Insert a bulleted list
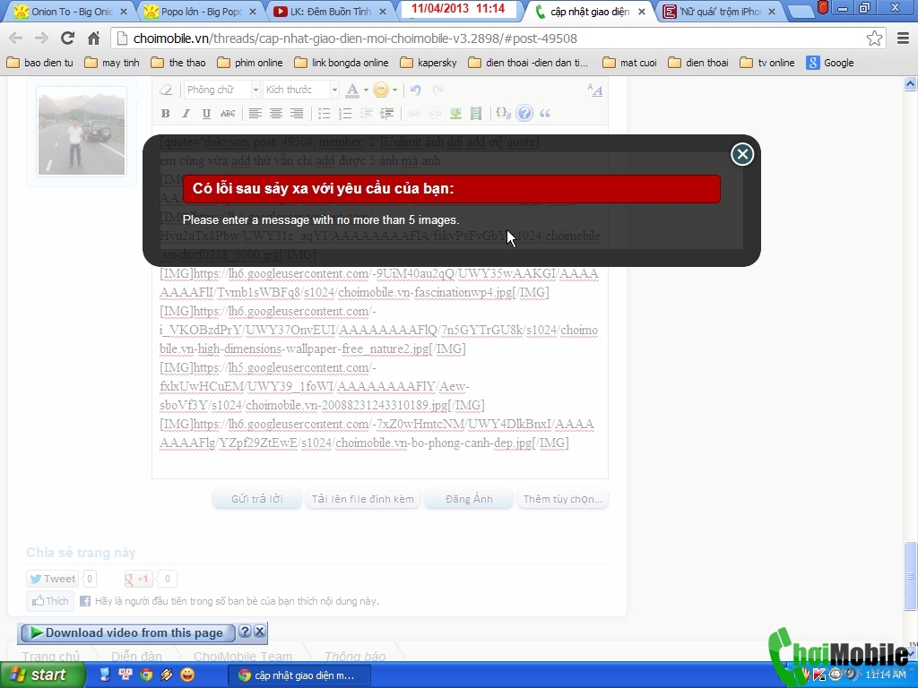The image size is (918, 688). tap(324, 114)
